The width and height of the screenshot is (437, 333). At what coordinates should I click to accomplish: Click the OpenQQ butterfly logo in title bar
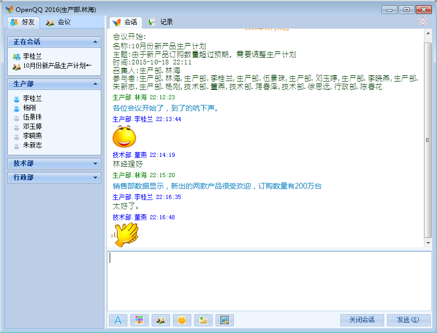click(x=9, y=9)
